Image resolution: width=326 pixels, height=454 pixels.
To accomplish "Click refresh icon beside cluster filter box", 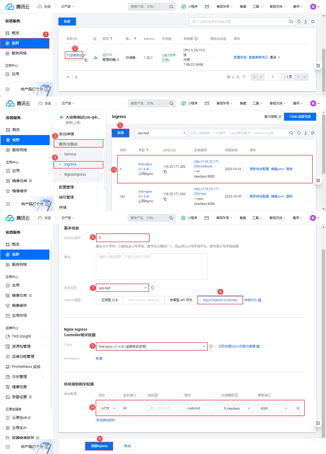I will 299,22.
